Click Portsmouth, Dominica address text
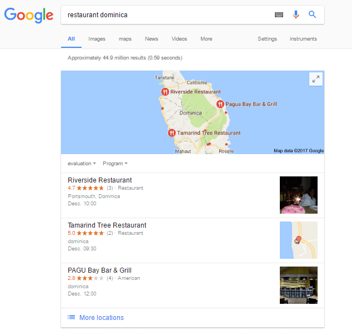The height and width of the screenshot is (335, 352). coord(94,196)
